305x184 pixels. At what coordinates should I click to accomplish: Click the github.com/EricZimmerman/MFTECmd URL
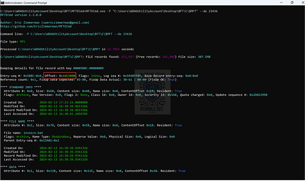[36, 26]
